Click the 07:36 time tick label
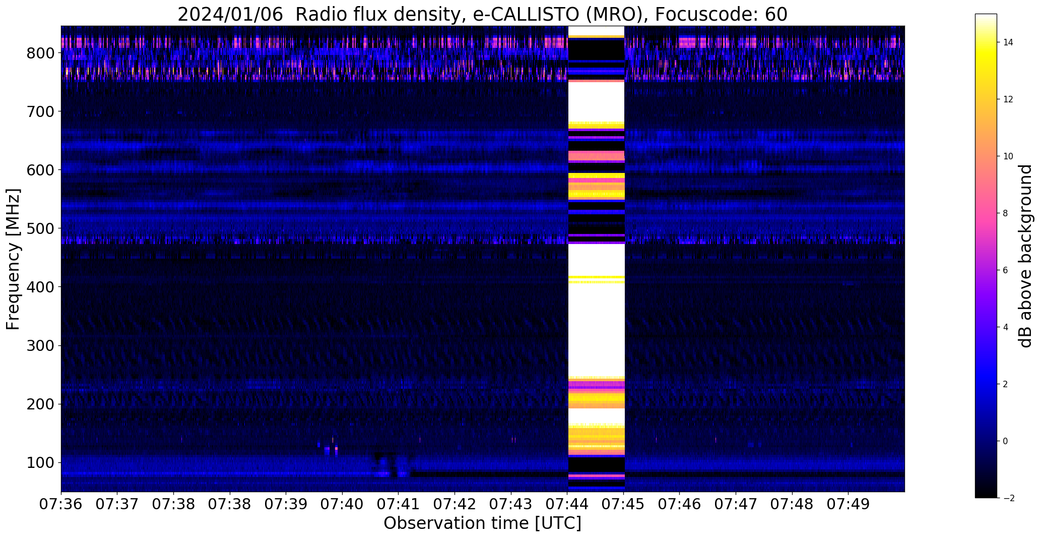Viewport: 1041px width, 538px height. [61, 504]
